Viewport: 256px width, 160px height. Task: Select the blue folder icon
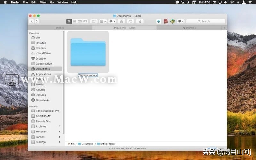click(x=88, y=52)
